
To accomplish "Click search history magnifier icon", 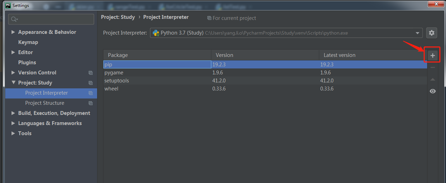I will (14, 19).
